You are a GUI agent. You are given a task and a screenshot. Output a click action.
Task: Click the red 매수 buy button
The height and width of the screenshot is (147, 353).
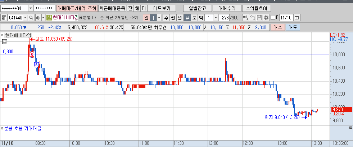277,27
